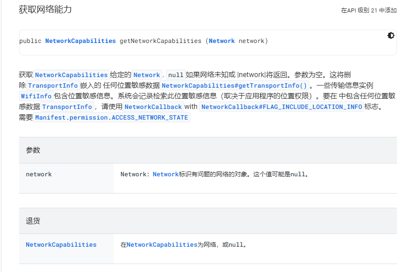Open the bold Network link in method signature
412x272 pixels.
click(x=222, y=41)
